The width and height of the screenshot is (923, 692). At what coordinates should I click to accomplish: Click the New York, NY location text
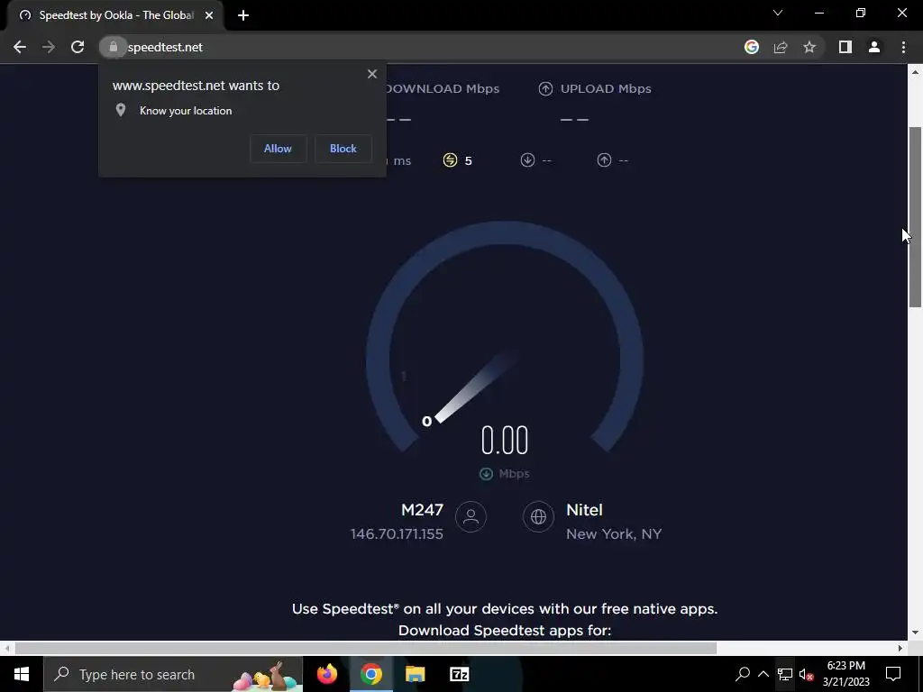click(613, 533)
